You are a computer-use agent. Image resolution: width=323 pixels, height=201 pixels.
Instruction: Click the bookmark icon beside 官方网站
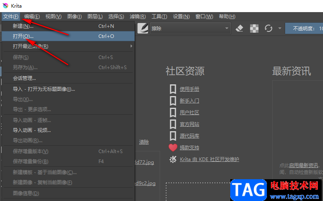point(173,124)
